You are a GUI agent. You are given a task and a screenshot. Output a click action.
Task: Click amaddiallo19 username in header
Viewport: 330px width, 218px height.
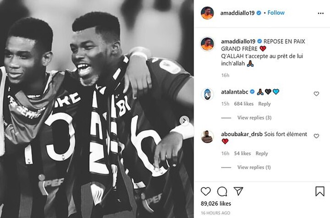(237, 13)
